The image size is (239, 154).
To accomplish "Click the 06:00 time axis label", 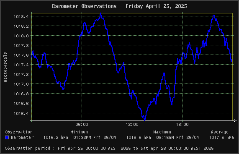I will [x=82, y=125].
